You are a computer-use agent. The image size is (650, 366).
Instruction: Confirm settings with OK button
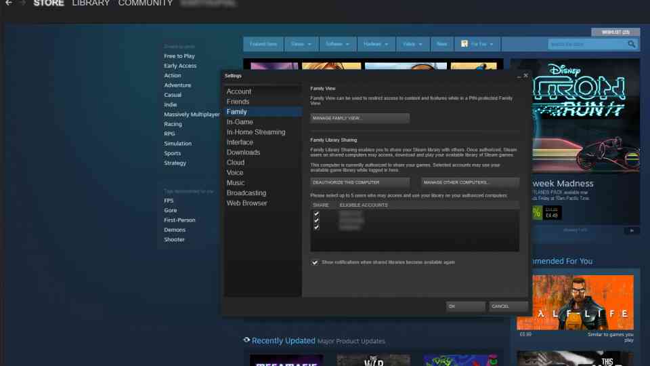pos(466,306)
